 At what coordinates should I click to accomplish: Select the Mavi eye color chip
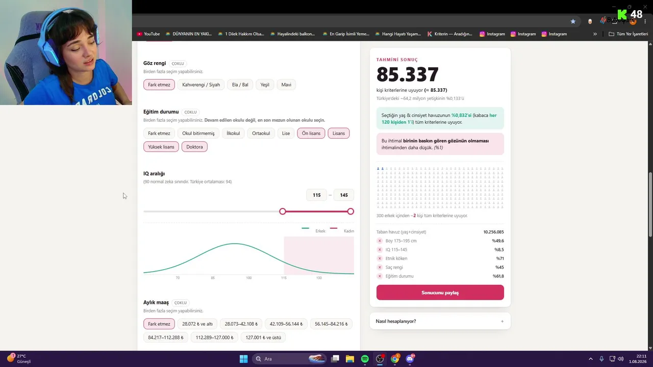pos(286,85)
